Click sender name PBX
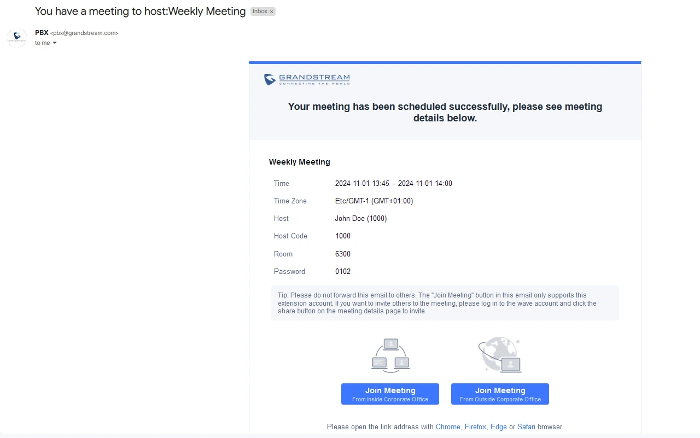Image resolution: width=700 pixels, height=438 pixels. (x=42, y=33)
